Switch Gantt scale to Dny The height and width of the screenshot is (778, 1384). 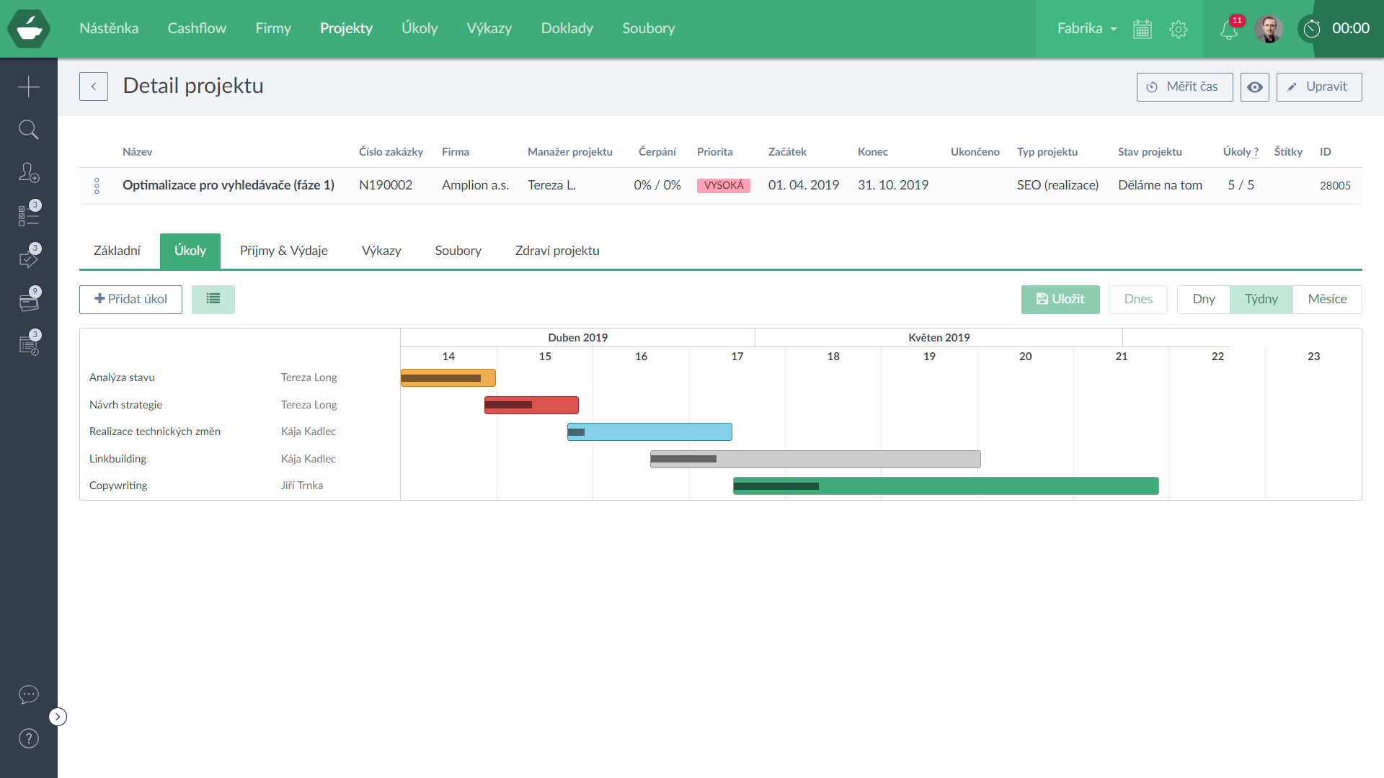pyautogui.click(x=1203, y=299)
